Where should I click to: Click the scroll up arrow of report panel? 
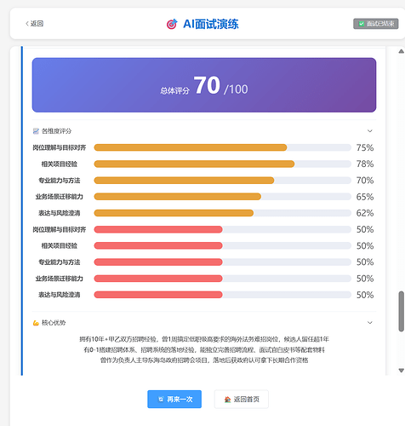pyautogui.click(x=401, y=51)
